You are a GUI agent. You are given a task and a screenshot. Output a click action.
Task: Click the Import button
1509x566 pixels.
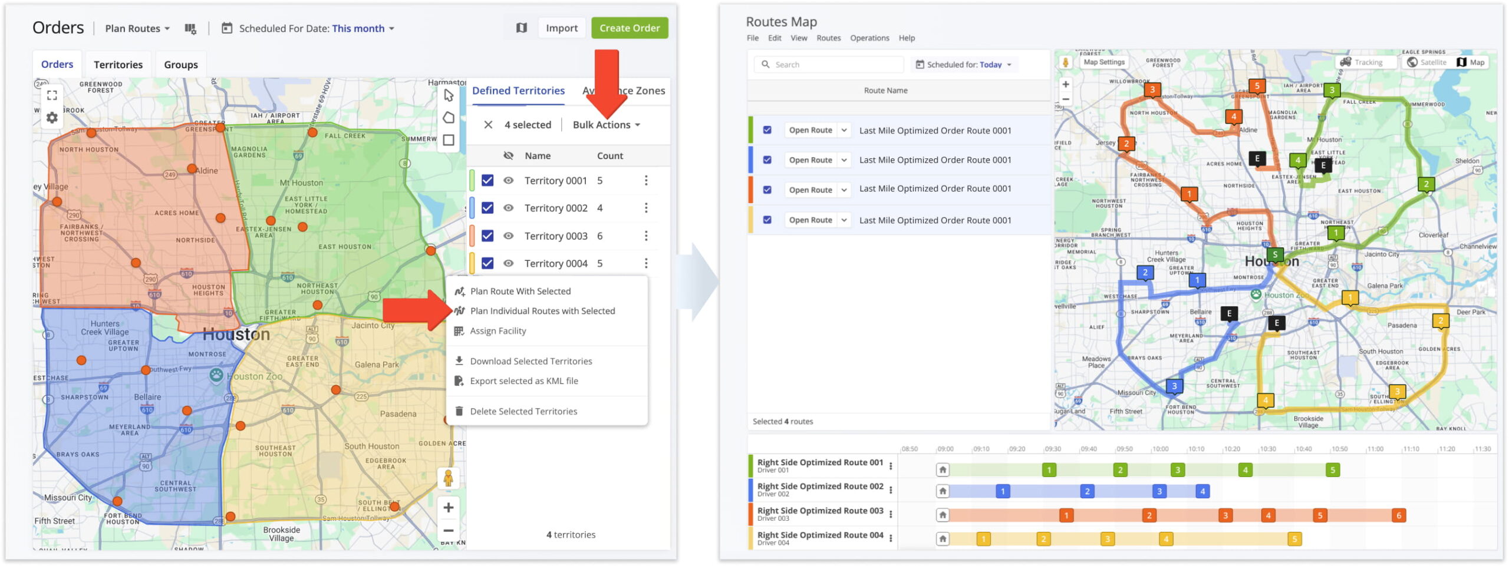(561, 28)
